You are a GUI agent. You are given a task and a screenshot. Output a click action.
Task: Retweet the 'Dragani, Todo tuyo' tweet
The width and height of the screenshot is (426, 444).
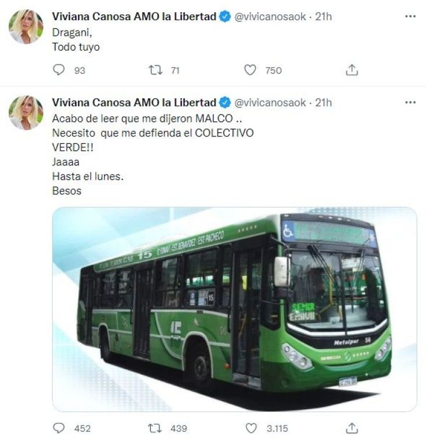coord(155,70)
